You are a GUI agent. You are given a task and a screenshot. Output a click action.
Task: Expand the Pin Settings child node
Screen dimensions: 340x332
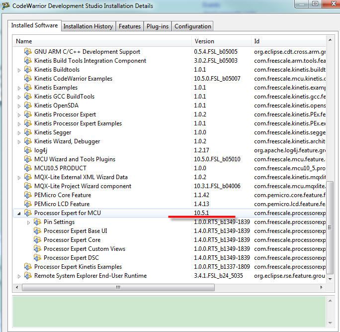point(29,222)
